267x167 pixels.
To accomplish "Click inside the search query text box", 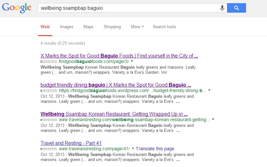I will pyautogui.click(x=127, y=8).
